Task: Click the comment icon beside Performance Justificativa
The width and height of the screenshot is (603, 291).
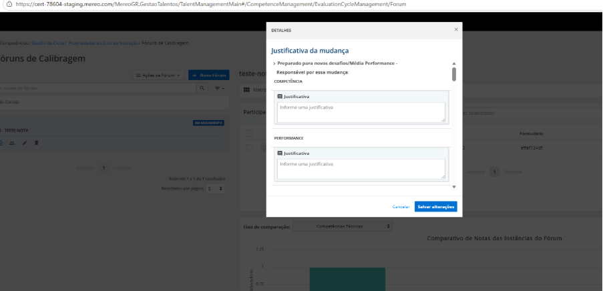Action: tap(280, 154)
